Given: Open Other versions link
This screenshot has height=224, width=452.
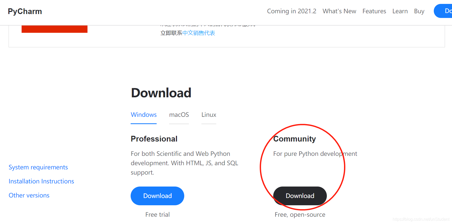Looking at the screenshot, I should click(x=29, y=195).
